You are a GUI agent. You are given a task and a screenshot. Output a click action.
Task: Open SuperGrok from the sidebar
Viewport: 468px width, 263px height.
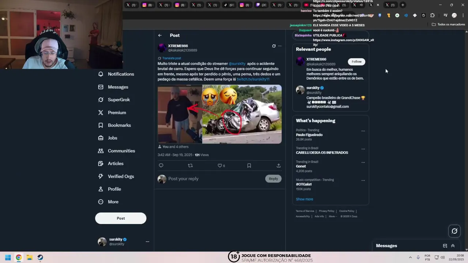pyautogui.click(x=114, y=100)
